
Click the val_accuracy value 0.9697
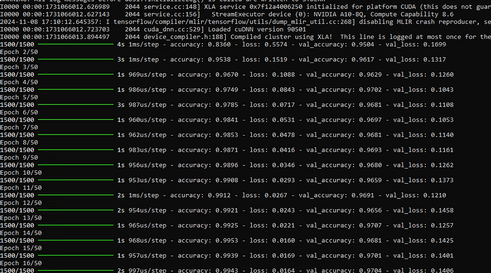click(x=370, y=119)
